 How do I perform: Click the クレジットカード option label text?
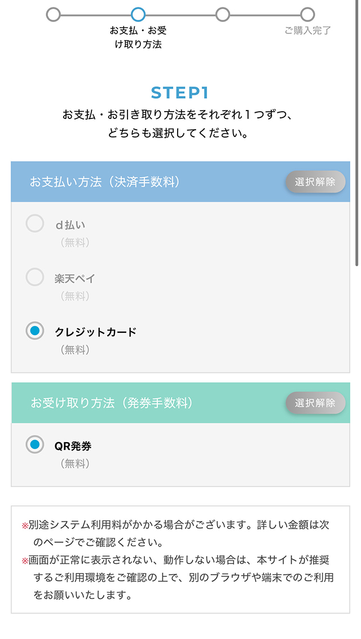point(95,332)
